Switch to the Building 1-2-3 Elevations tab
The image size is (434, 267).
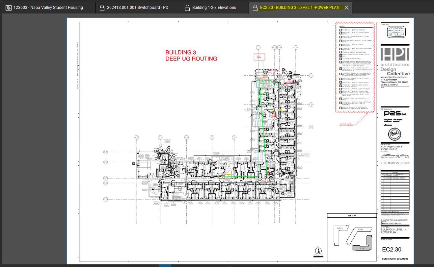coord(214,8)
